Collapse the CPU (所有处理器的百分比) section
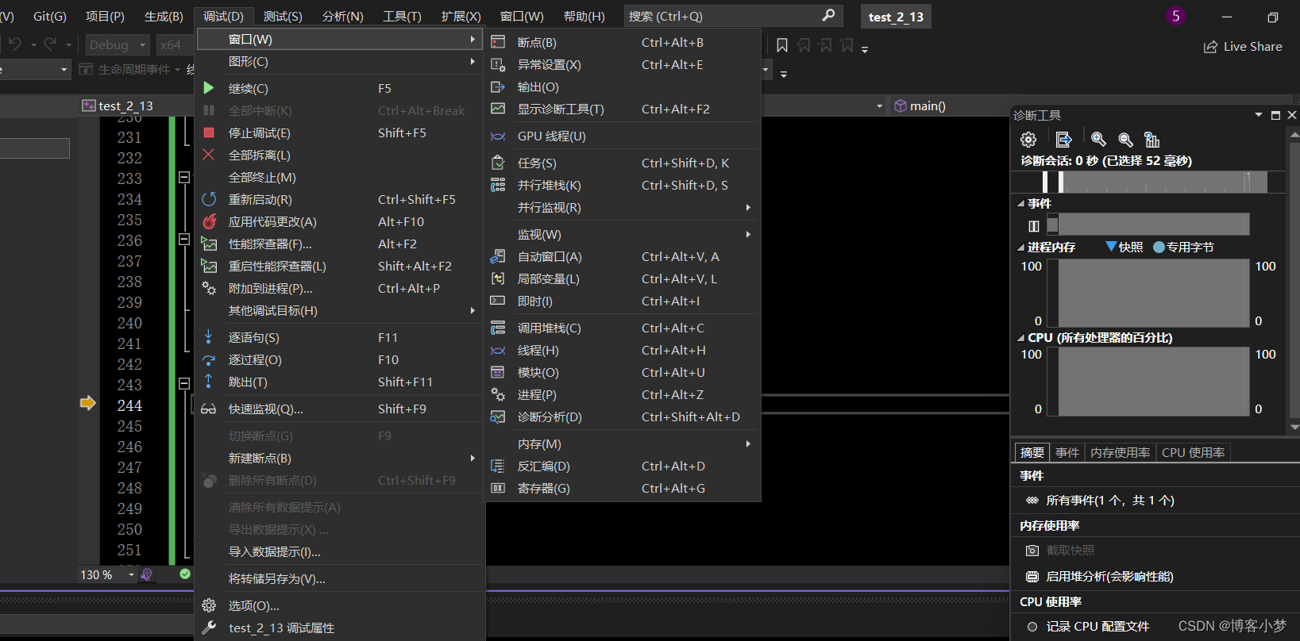Viewport: 1300px width, 641px height. (x=1021, y=338)
